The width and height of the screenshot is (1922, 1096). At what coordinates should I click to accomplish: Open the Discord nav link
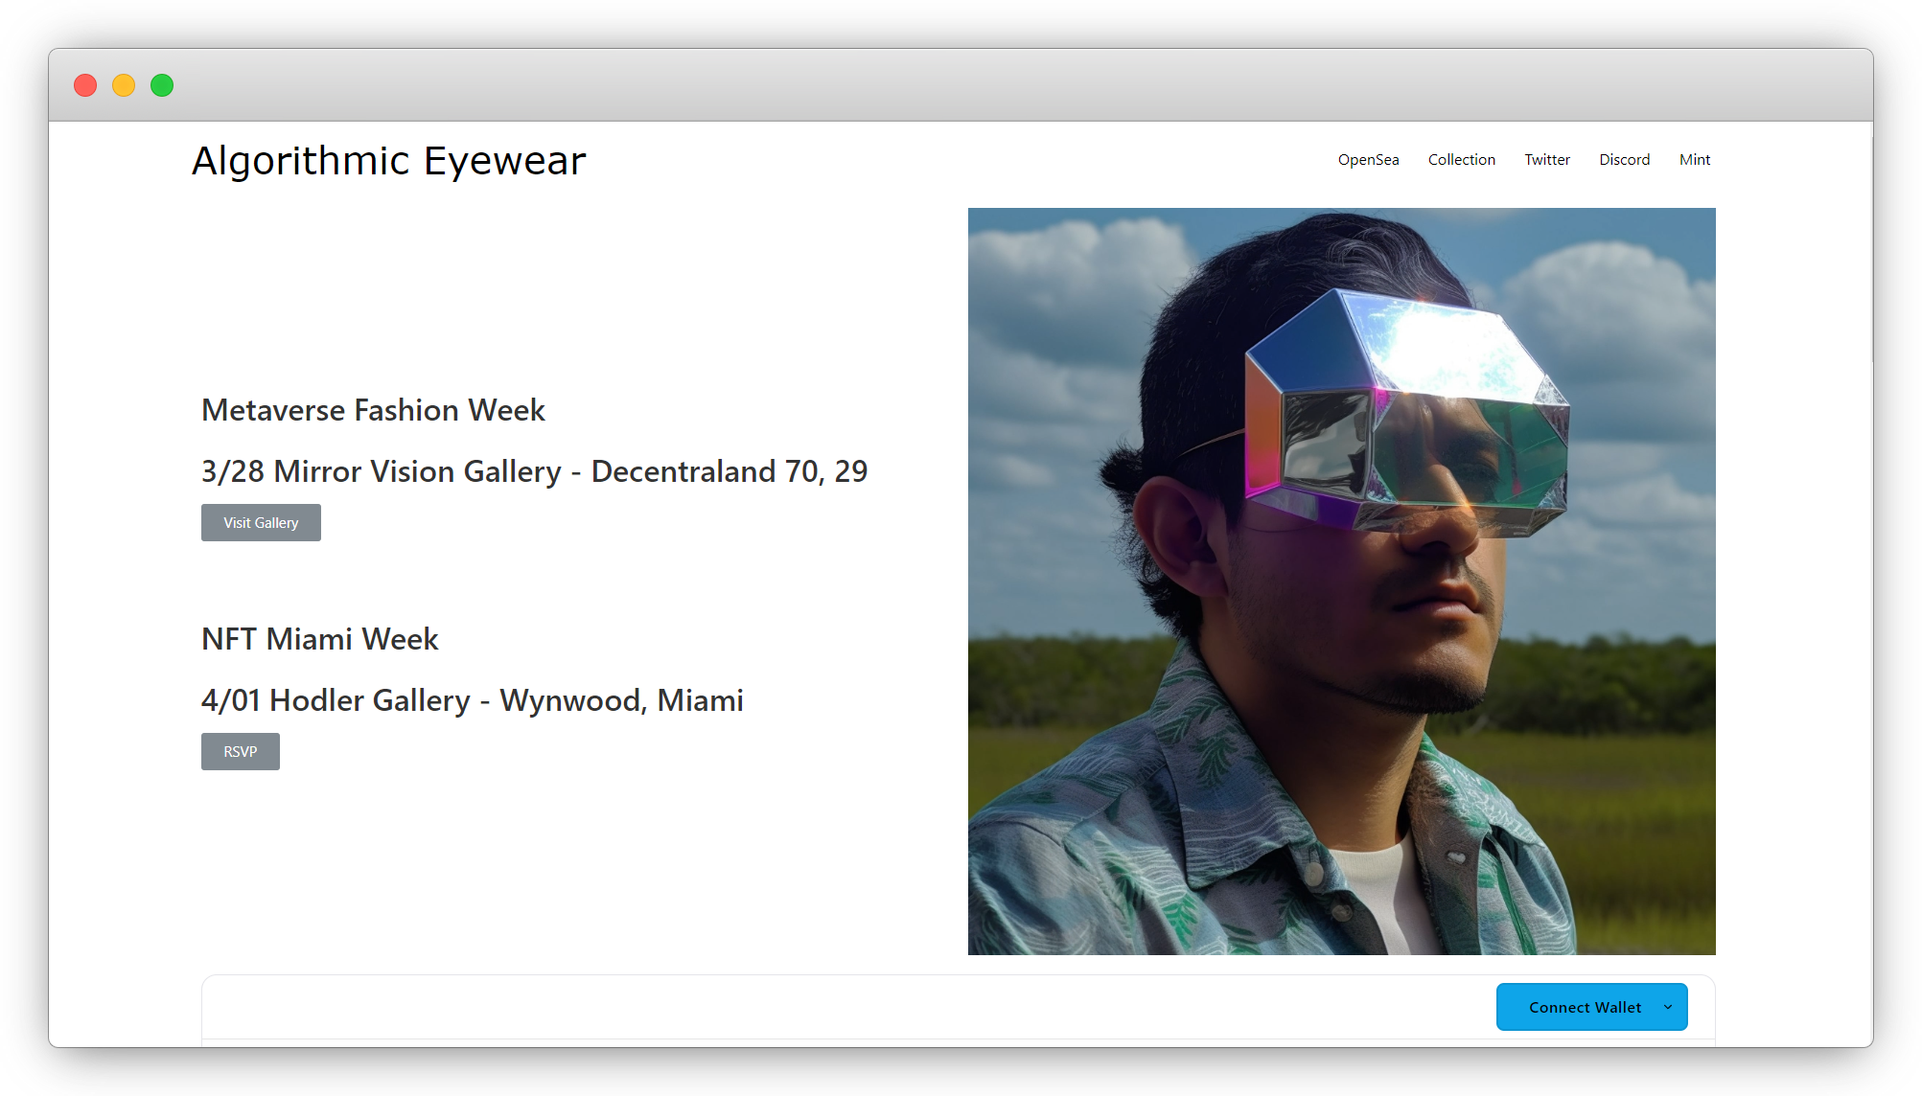pos(1624,160)
